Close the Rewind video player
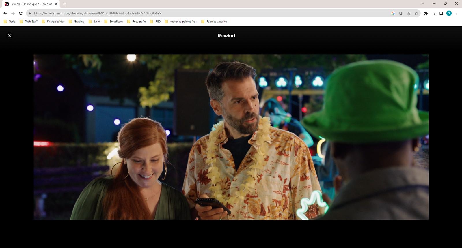The image size is (462, 248). (x=10, y=36)
